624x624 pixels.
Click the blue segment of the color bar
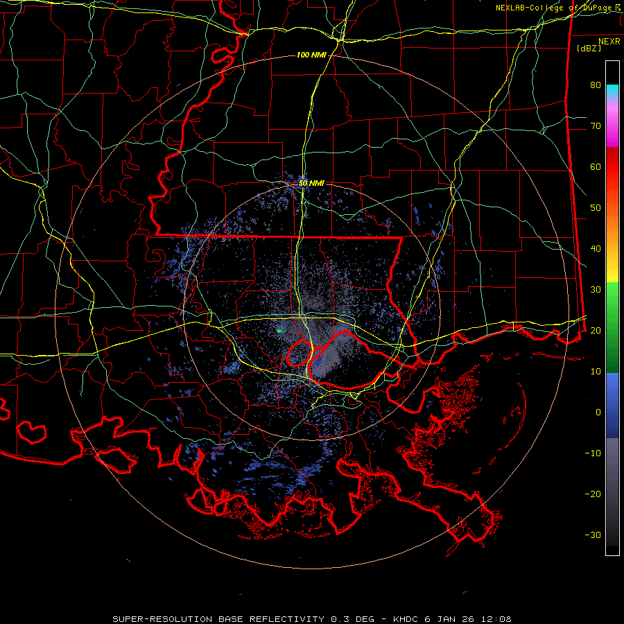[612, 405]
